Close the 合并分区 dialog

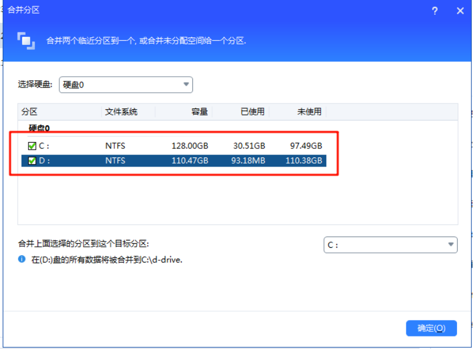coord(460,11)
